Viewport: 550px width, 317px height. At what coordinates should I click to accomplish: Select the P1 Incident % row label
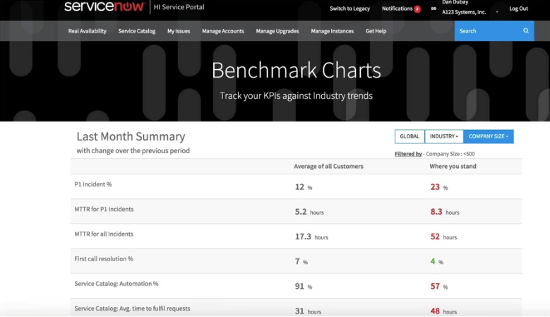(x=93, y=184)
